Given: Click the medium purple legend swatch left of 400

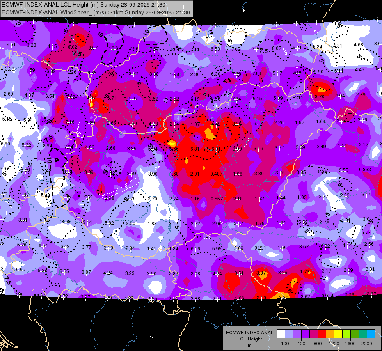Looking at the screenshot, I should tap(297, 334).
